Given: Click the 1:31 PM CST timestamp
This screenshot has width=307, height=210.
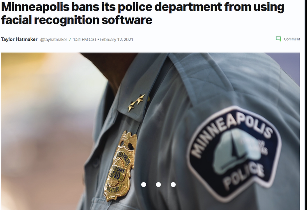Looking at the screenshot, I should 85,39.
